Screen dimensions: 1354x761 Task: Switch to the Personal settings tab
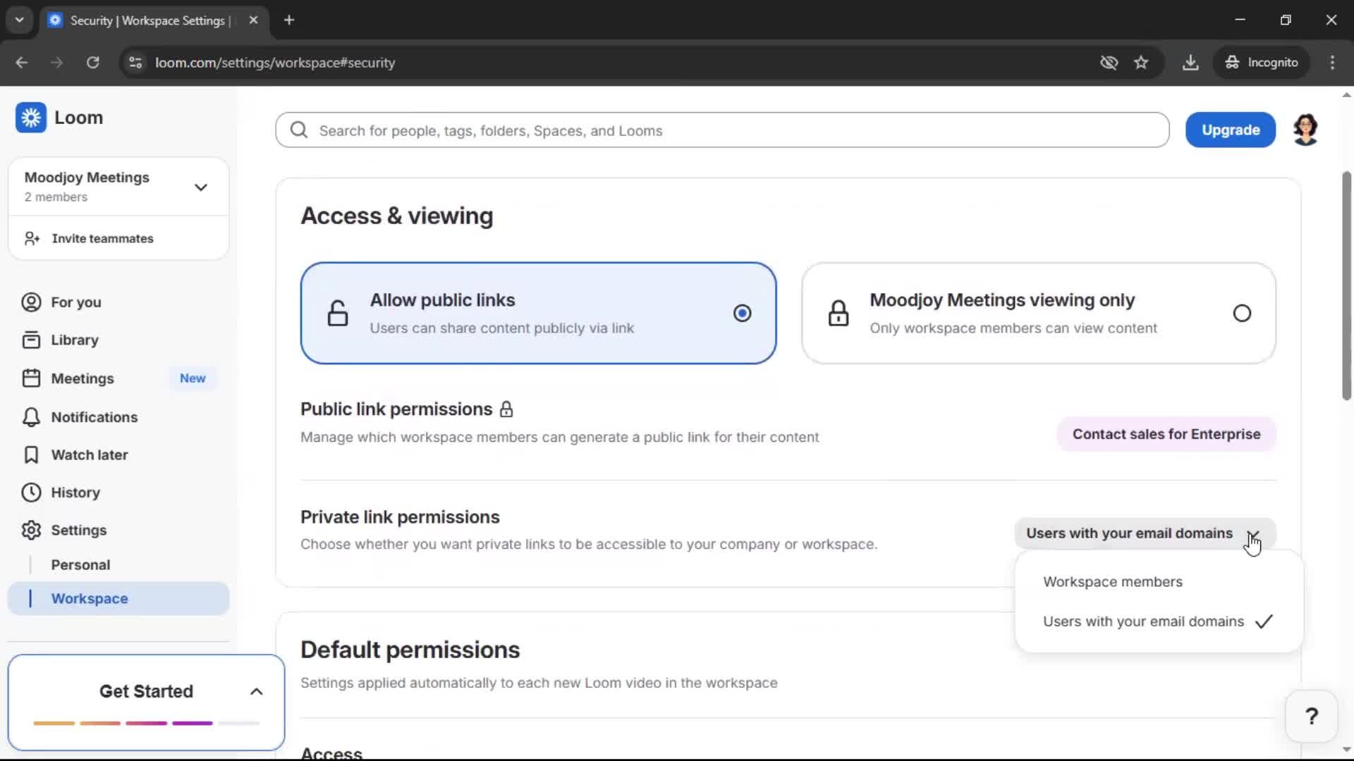tap(80, 564)
